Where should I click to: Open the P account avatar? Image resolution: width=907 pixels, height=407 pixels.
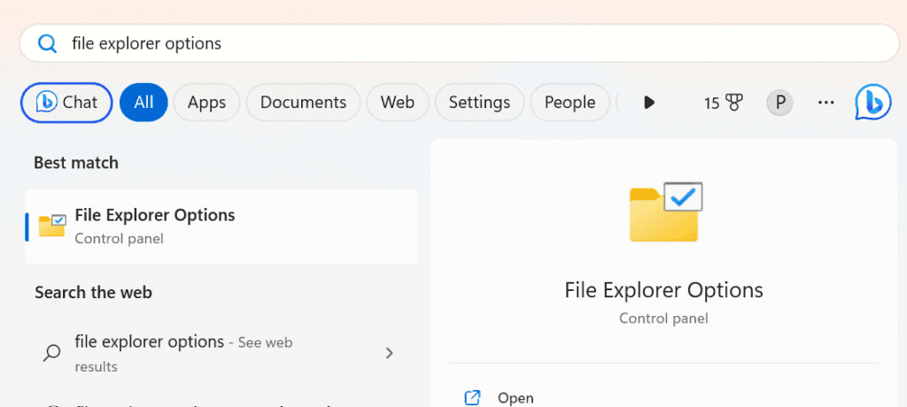pos(779,103)
